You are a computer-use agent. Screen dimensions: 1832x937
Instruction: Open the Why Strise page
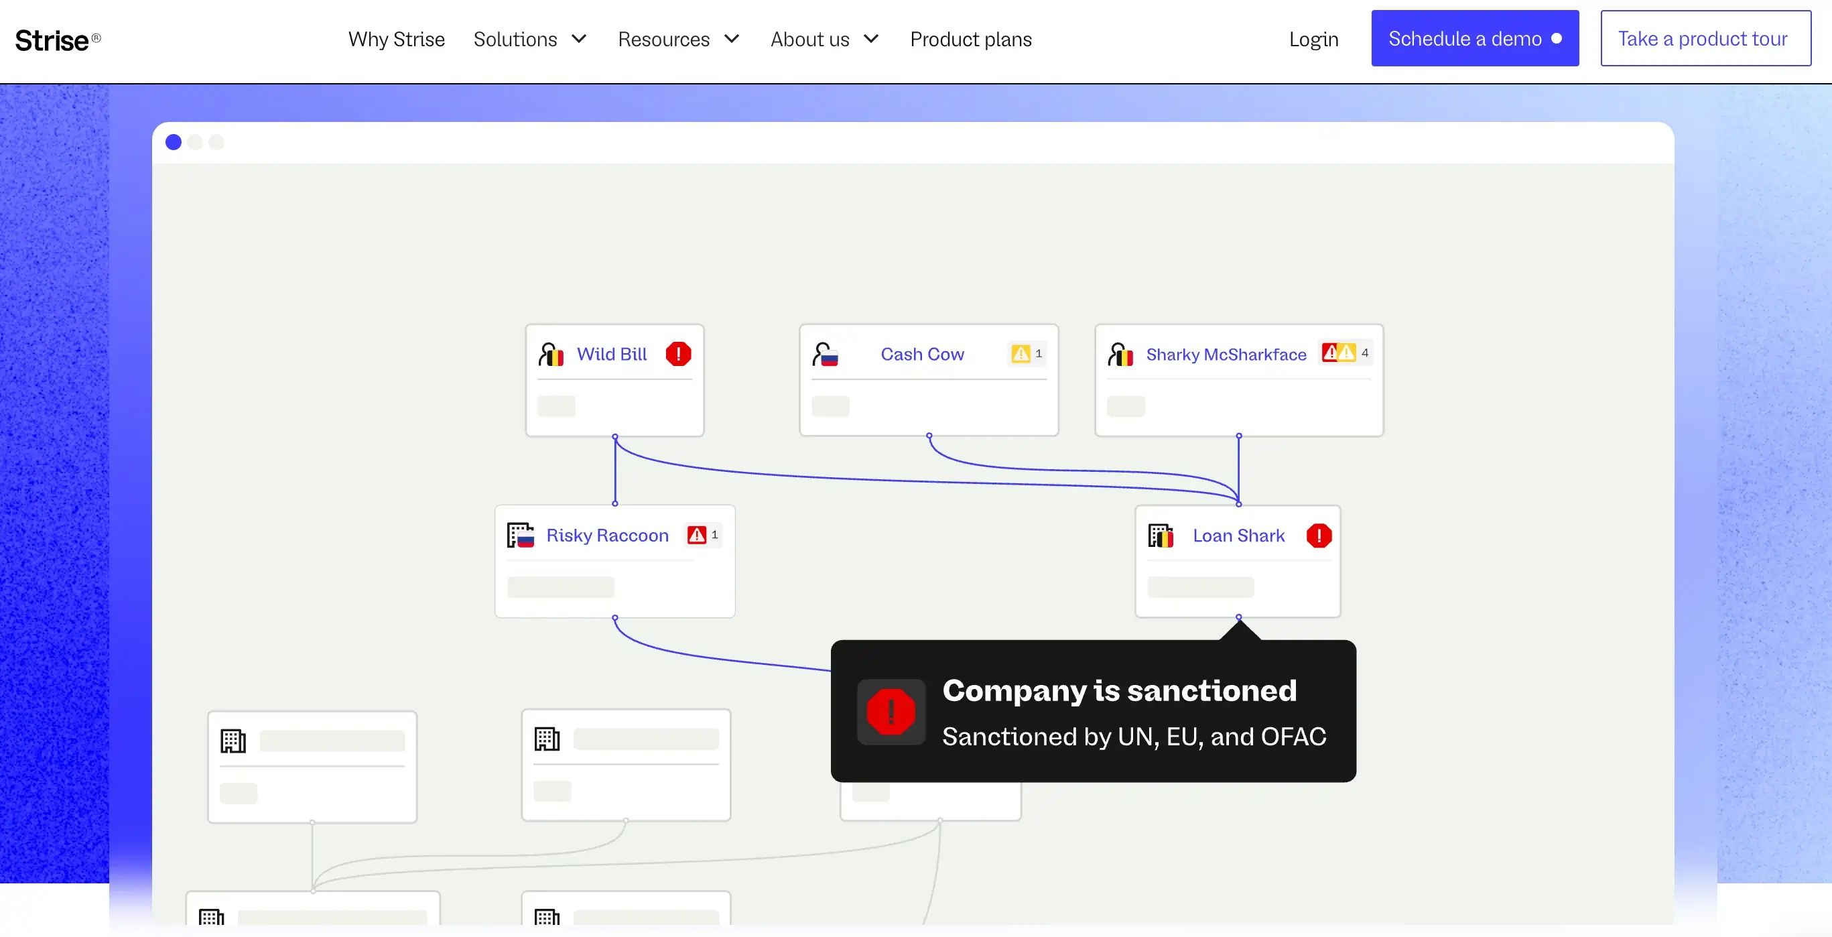396,39
